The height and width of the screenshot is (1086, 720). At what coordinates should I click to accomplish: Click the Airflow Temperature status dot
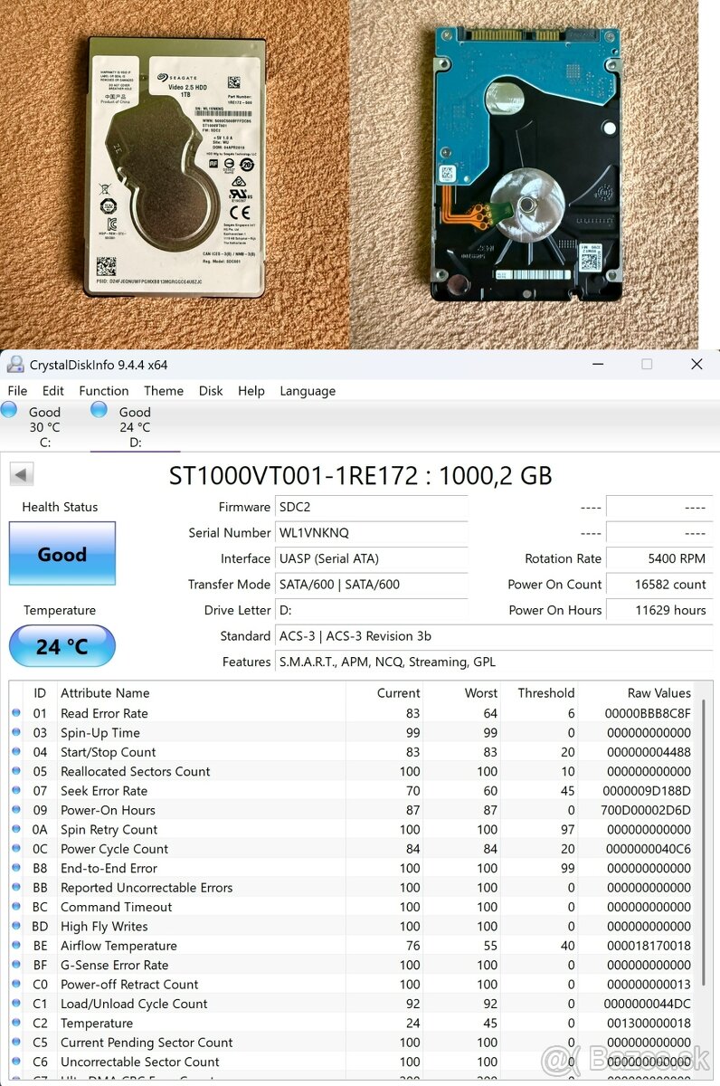tap(16, 946)
